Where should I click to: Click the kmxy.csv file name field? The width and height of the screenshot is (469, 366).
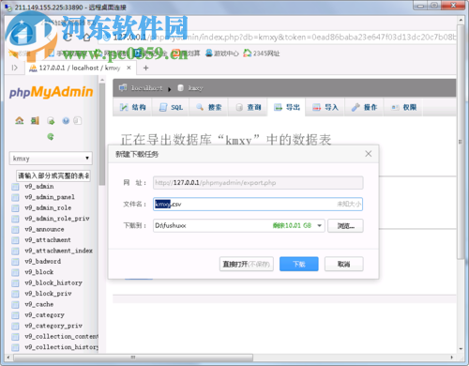click(258, 205)
